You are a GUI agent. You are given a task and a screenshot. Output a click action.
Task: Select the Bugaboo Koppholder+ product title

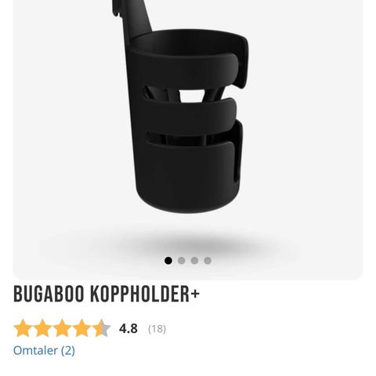107,294
